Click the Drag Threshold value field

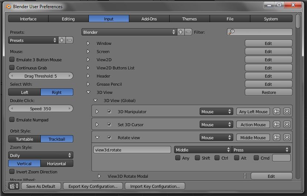pyautogui.click(x=41, y=76)
